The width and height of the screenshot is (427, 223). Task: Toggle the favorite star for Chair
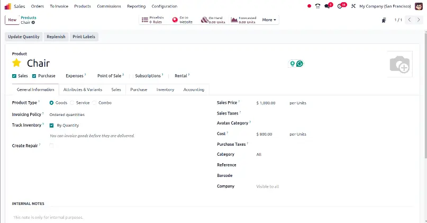pyautogui.click(x=16, y=63)
